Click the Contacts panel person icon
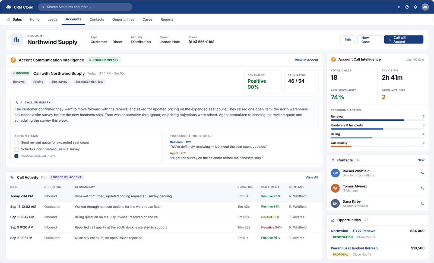 coord(333,160)
